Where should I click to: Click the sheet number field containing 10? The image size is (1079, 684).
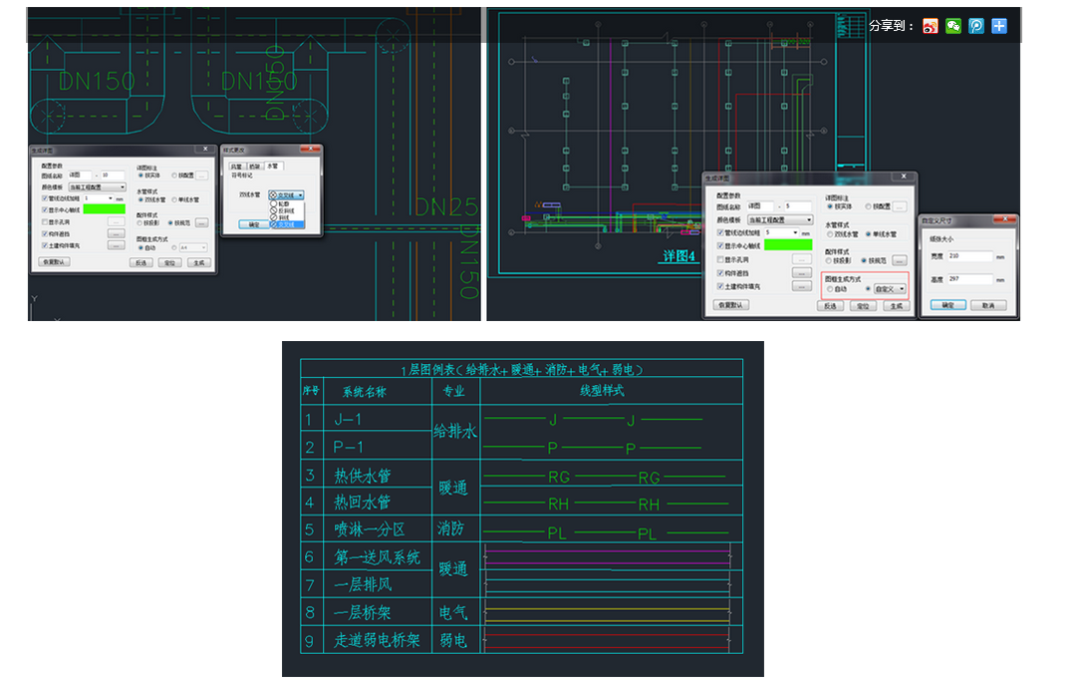click(x=113, y=174)
